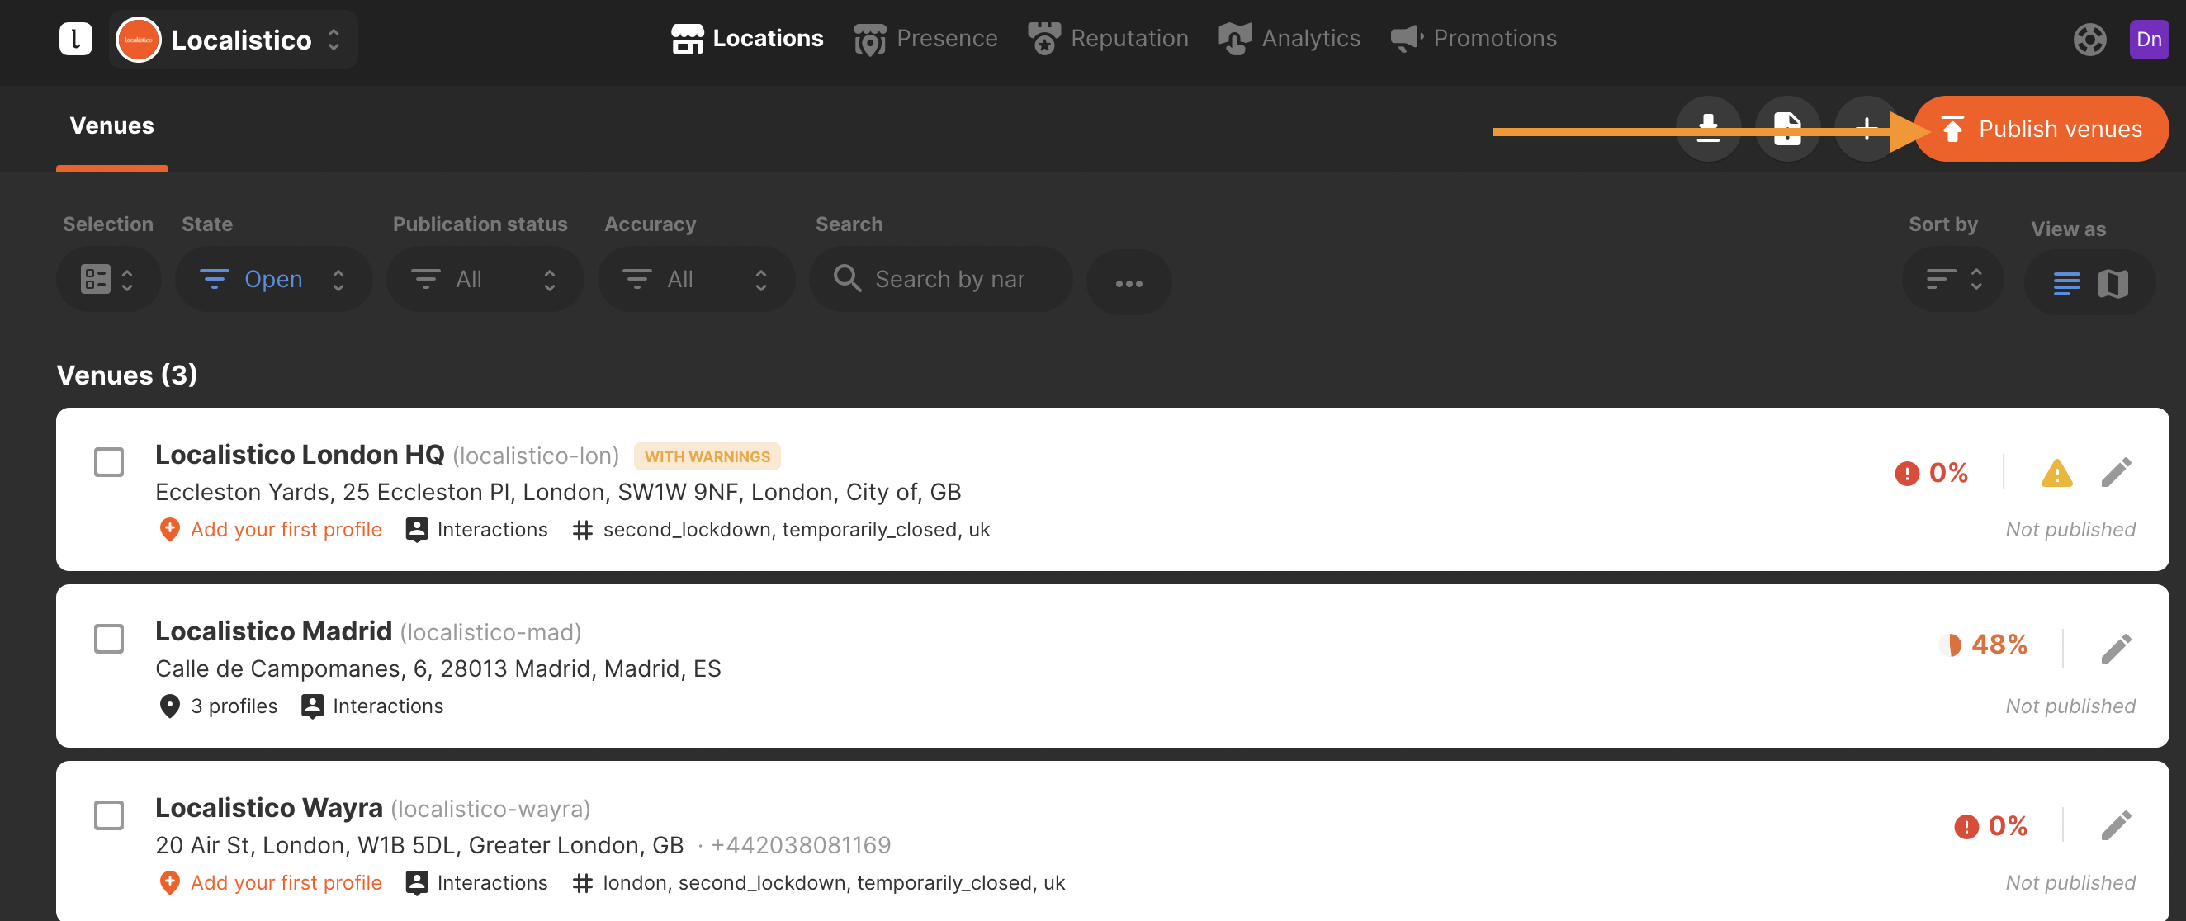Screen dimensions: 2186x921
Task: Click the add venue plus icon
Action: pyautogui.click(x=1866, y=129)
